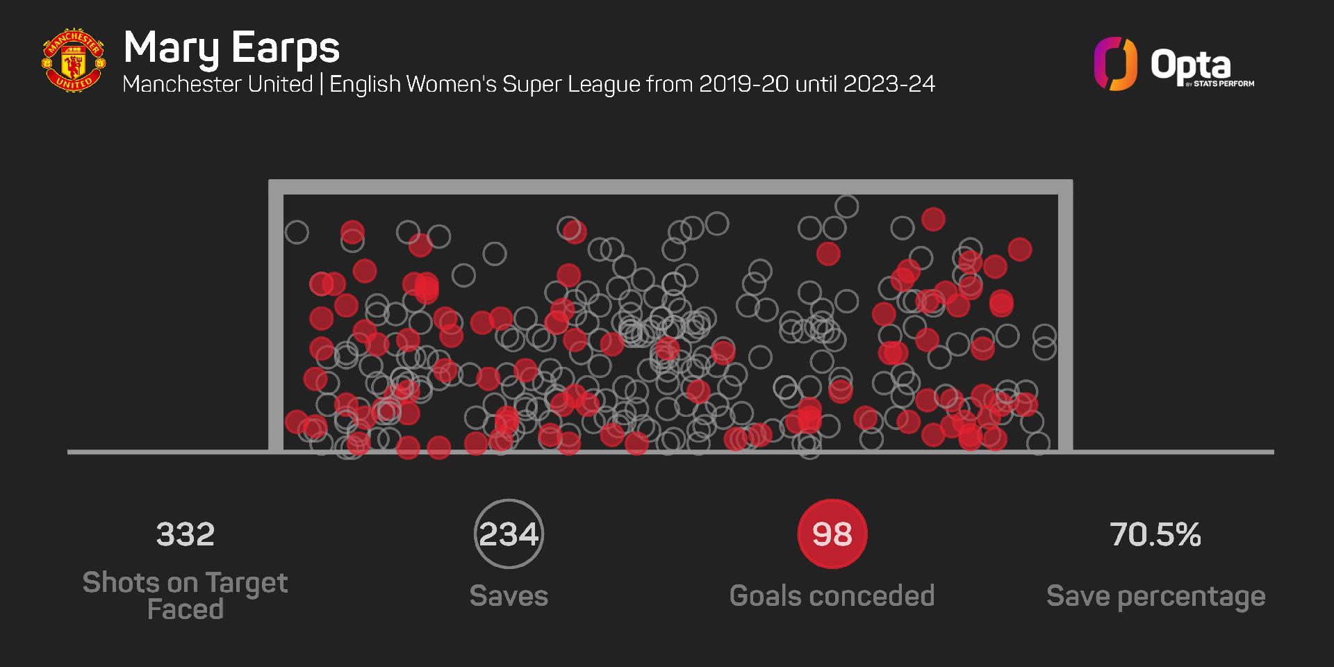
Task: Click the red goals conceded circle showing 98
Action: tap(832, 534)
